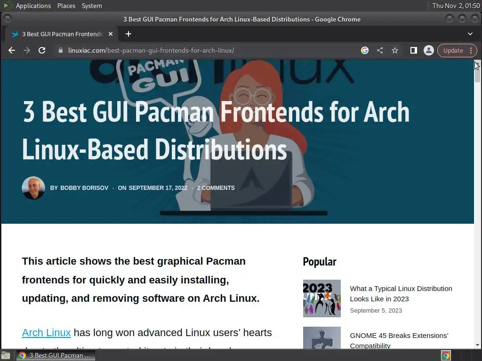The width and height of the screenshot is (482, 361).
Task: Toggle Chrome side panel
Action: (x=413, y=50)
